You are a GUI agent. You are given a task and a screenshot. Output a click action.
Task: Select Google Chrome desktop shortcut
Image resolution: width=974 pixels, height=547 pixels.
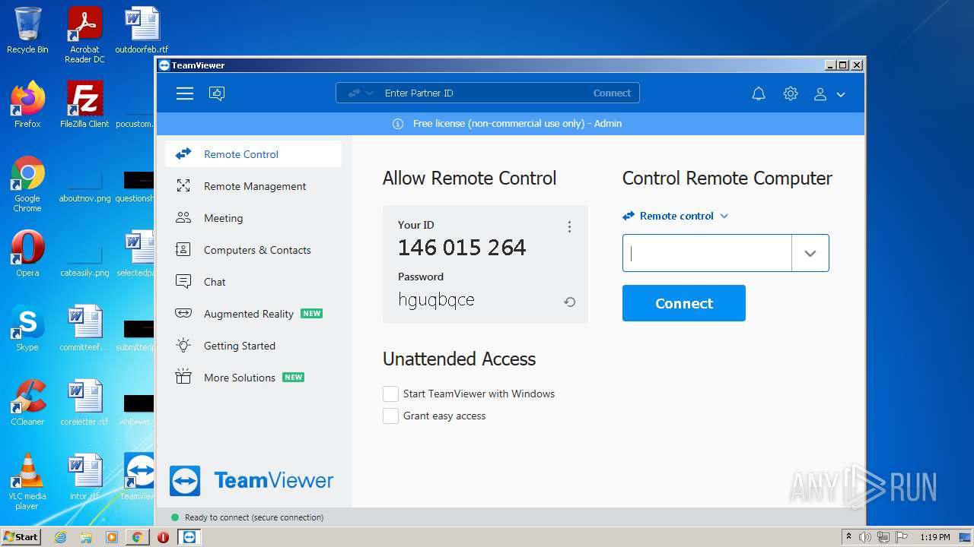point(27,185)
